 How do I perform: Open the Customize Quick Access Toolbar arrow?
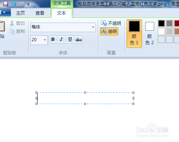(x=28, y=5)
